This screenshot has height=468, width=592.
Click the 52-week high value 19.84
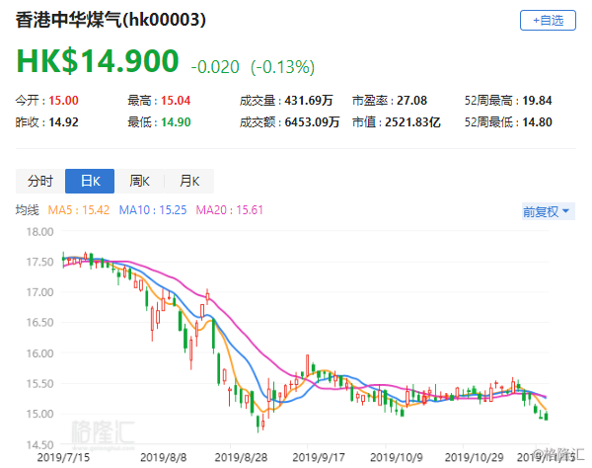point(537,101)
